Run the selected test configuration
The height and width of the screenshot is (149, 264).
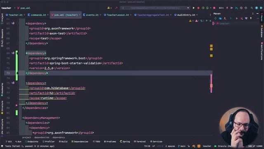193,8
